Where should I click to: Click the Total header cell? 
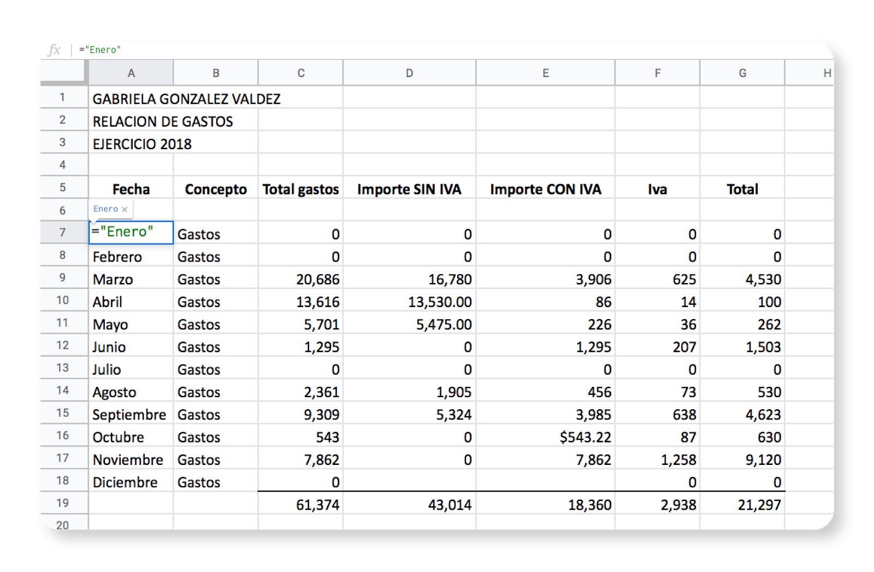coord(742,189)
